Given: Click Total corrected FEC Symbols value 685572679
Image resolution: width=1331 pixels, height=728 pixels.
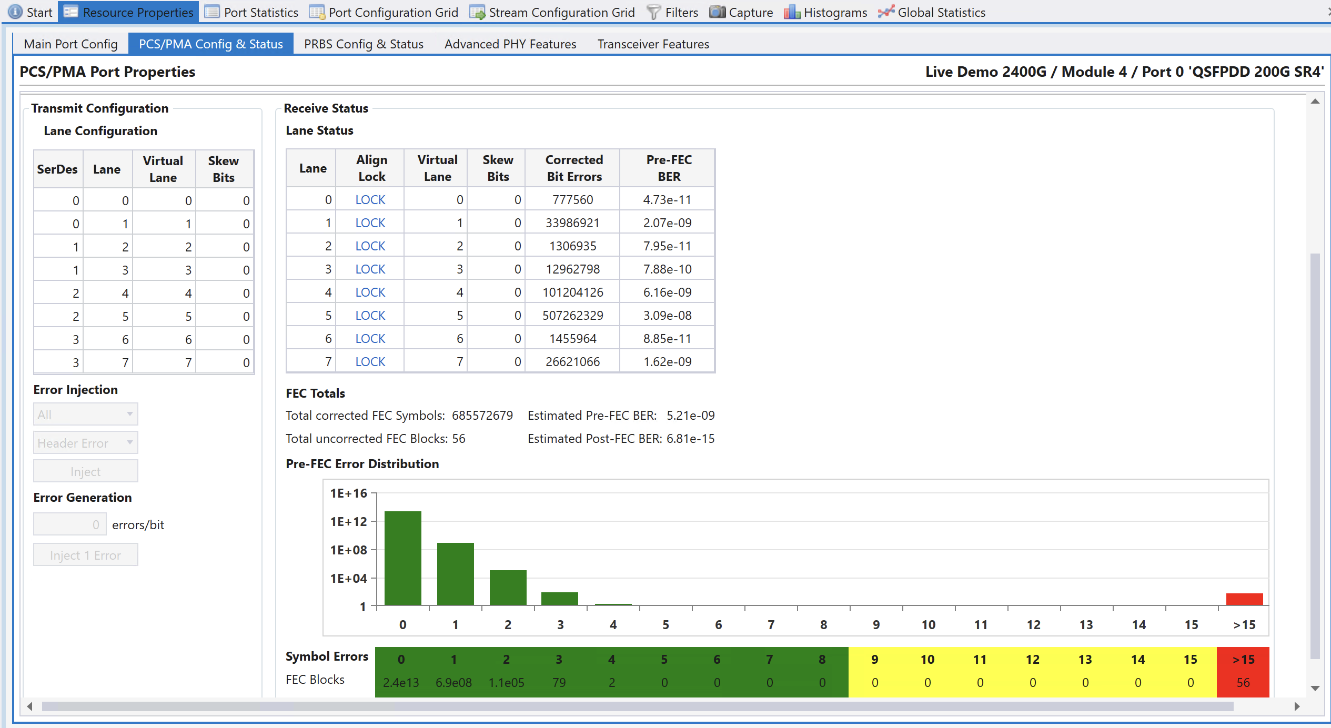Looking at the screenshot, I should click(x=482, y=415).
